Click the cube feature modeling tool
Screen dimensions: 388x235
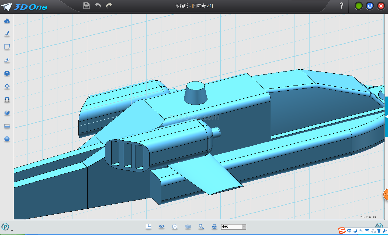[x=7, y=73]
